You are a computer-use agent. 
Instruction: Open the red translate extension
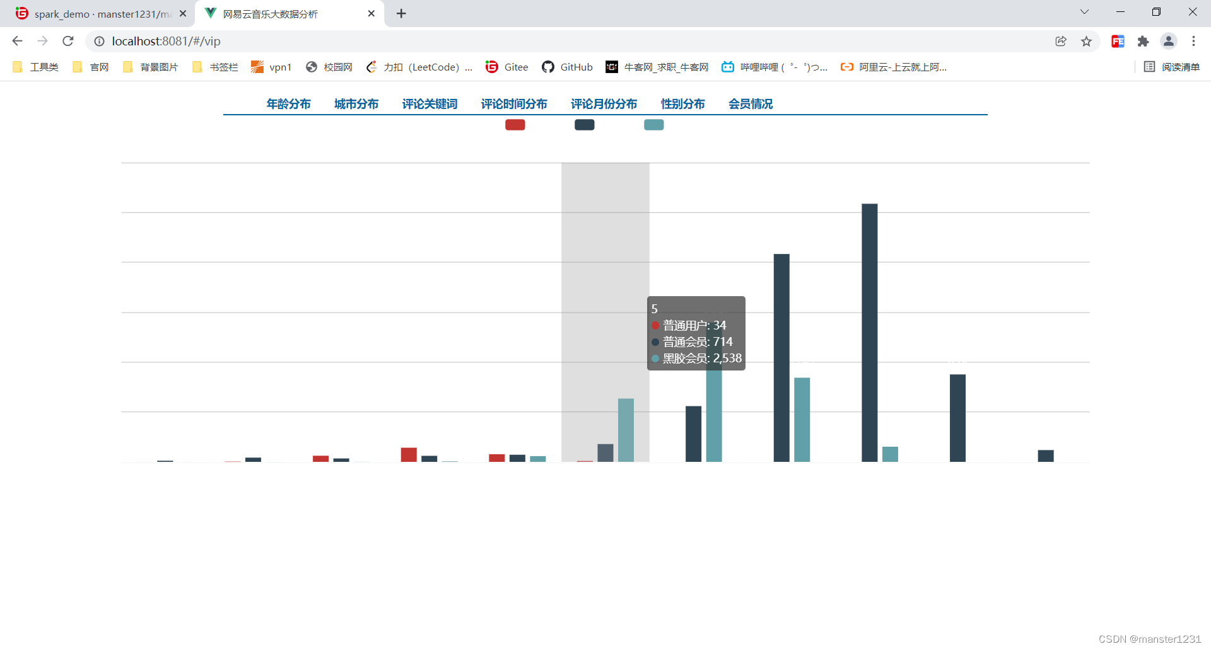[x=1118, y=41]
